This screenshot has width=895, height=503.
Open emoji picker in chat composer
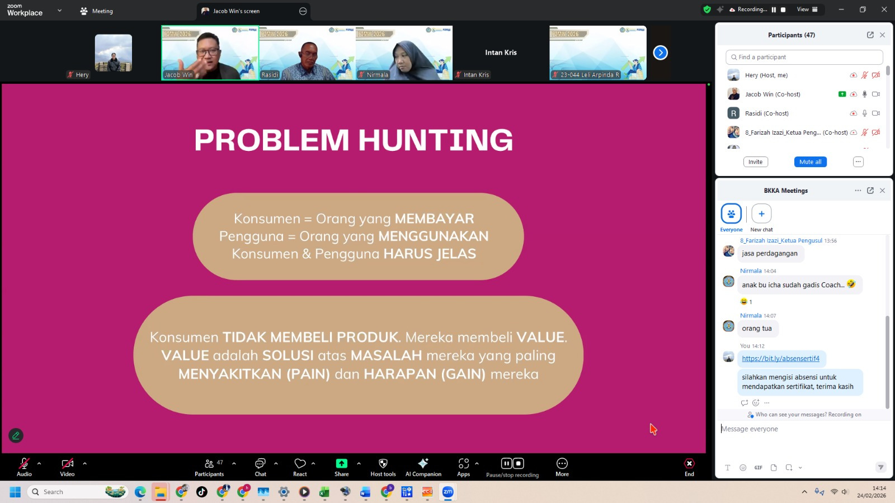coord(743,468)
